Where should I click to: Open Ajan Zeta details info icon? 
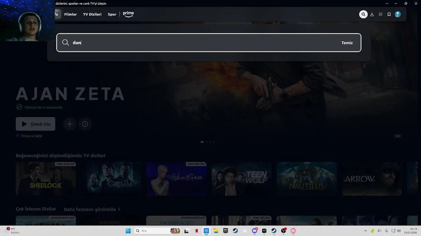pos(85,124)
